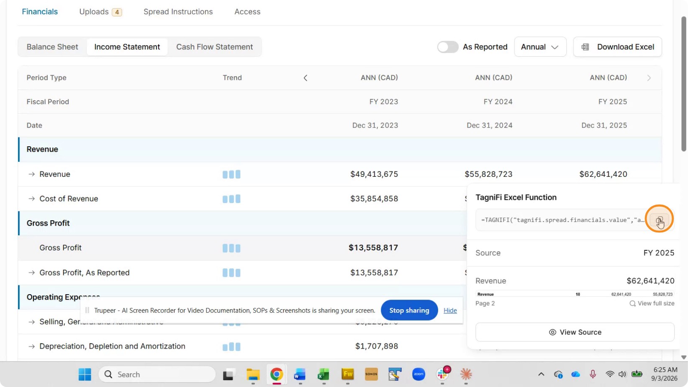Expand Gross Profit, As Reported row
688x387 pixels.
pyautogui.click(x=31, y=272)
